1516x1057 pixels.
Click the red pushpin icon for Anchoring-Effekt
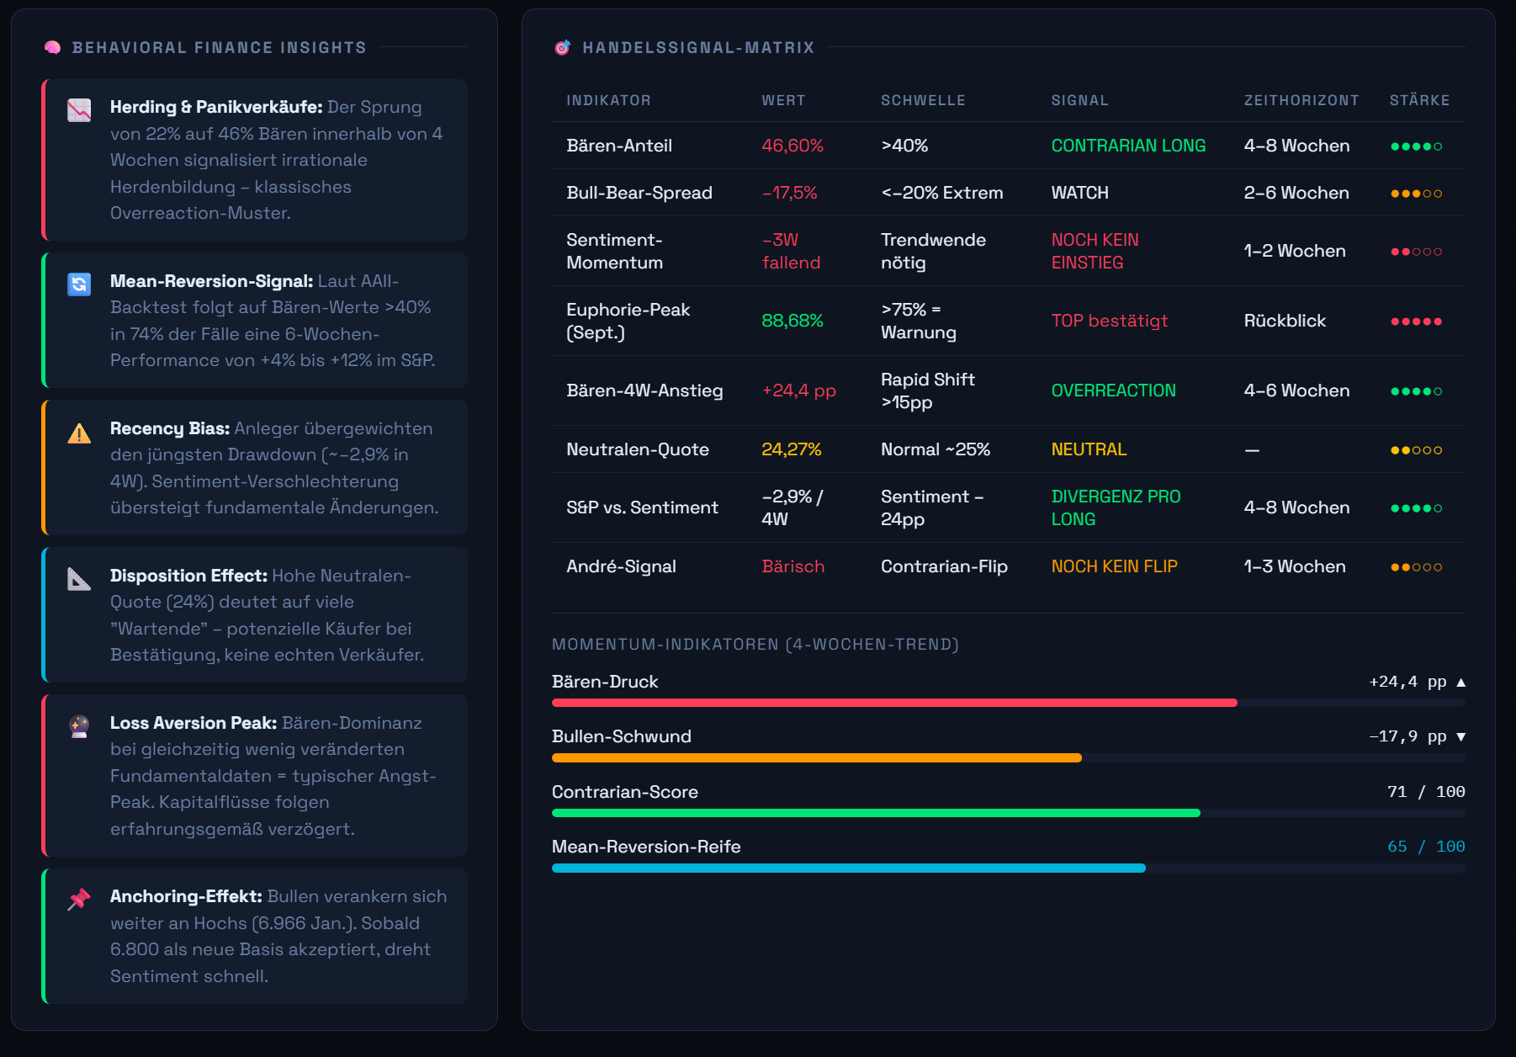pos(79,899)
